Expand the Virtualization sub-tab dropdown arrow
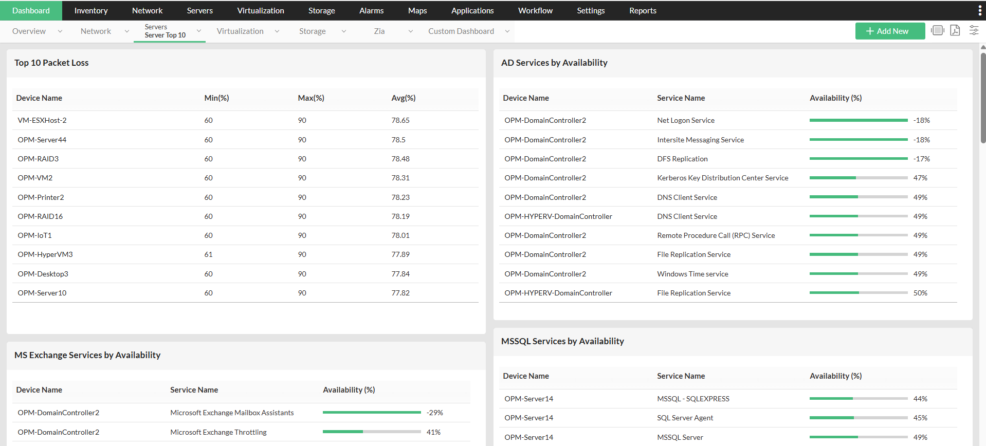986x446 pixels. point(277,31)
